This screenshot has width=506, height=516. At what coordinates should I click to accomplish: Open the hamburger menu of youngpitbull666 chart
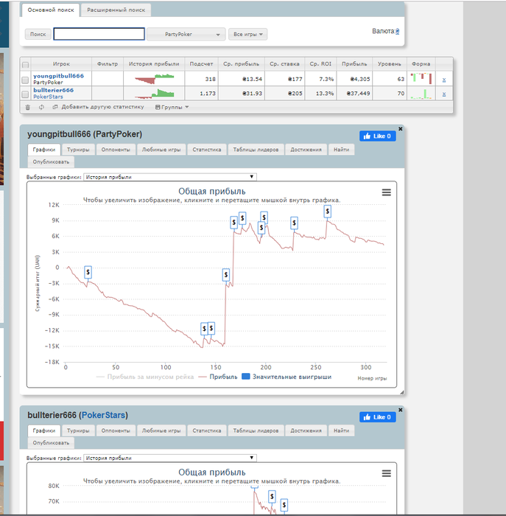pyautogui.click(x=387, y=192)
